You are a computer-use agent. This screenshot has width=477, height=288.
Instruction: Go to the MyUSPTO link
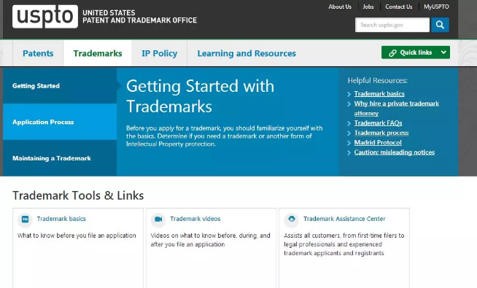[x=436, y=7]
